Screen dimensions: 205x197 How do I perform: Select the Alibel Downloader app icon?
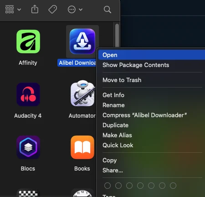coord(82,41)
